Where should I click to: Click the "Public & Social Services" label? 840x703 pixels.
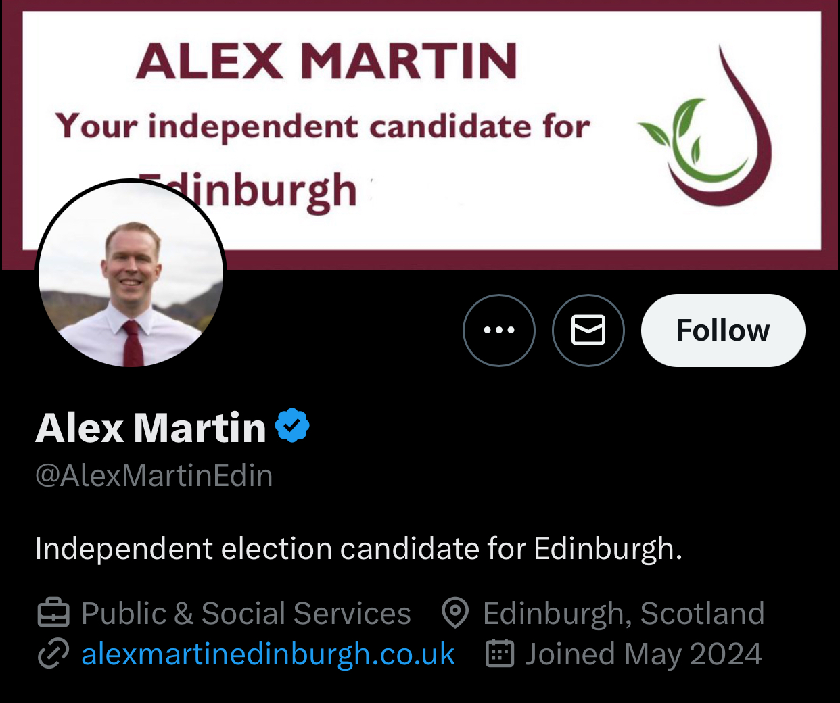coord(246,613)
